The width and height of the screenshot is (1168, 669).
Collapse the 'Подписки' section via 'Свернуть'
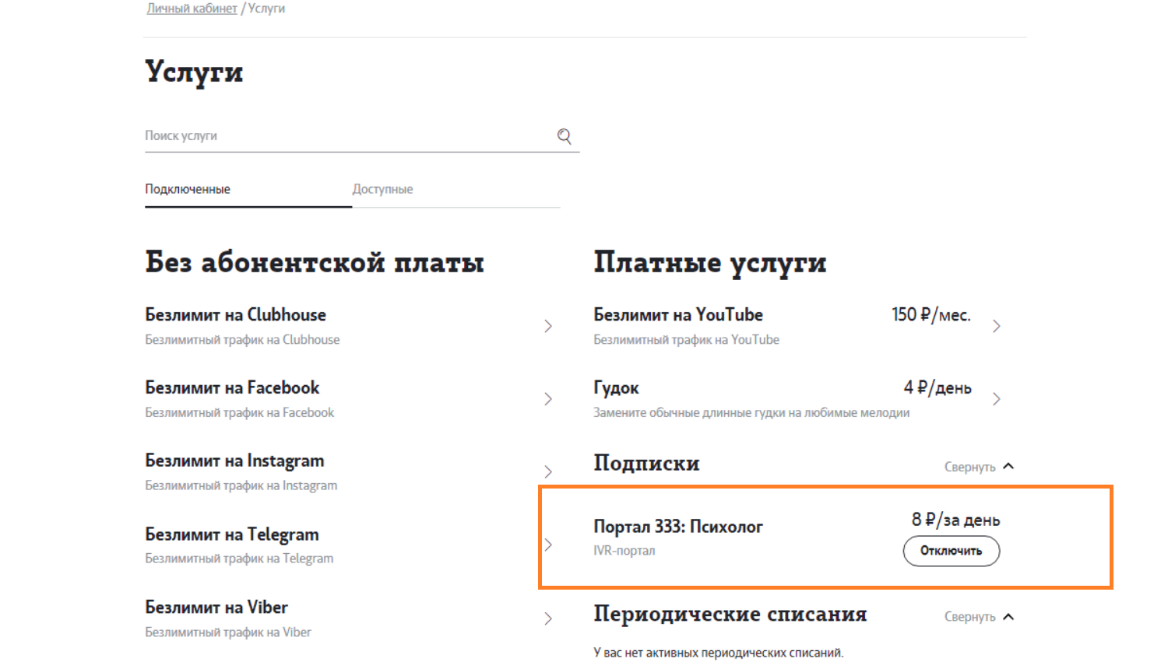(979, 467)
